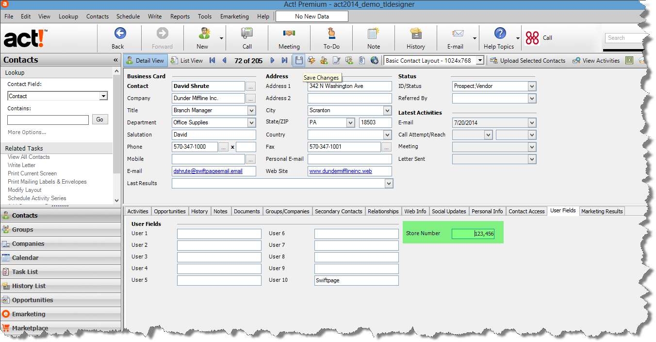
Task: Open More Options in Lookup
Action: click(x=27, y=132)
